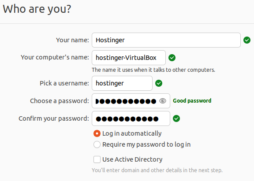254x181 pixels.
Task: Reveal password using the eye icon
Action: 163,101
